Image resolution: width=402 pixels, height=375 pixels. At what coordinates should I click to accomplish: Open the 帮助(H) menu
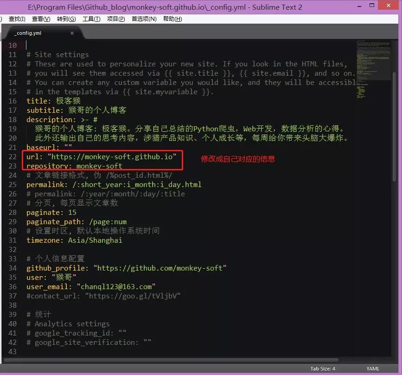point(172,19)
